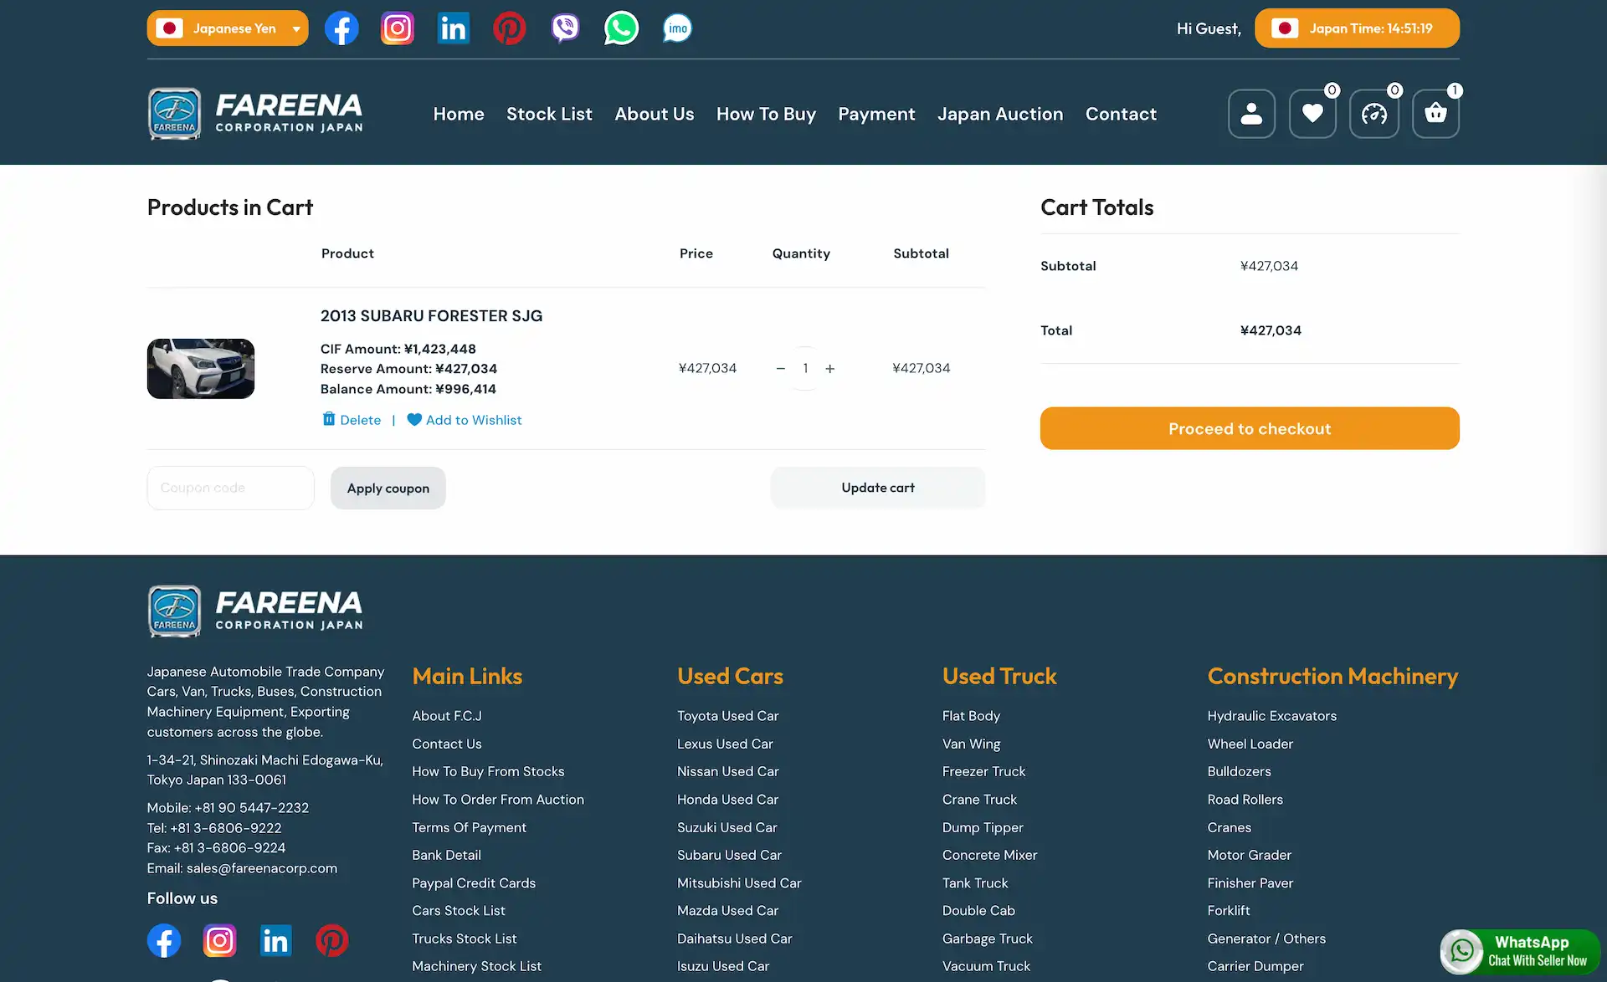
Task: Go to Japan Auction menu item
Action: tap(999, 114)
